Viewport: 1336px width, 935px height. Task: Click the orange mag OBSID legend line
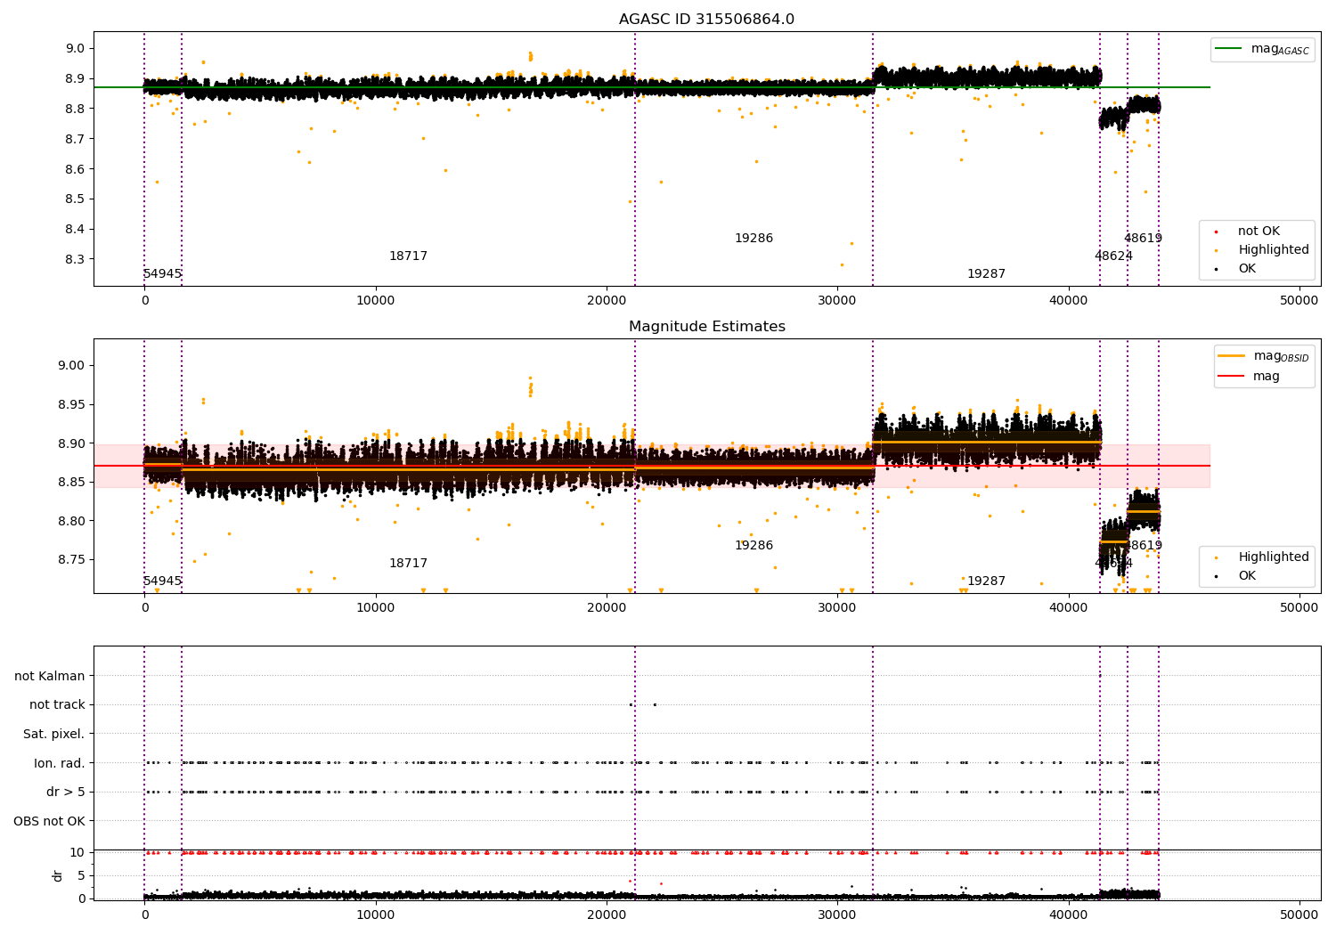[1233, 356]
